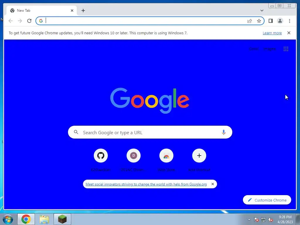Follow the Learn more link
Viewport: 300px width, 225px height.
coord(272,33)
